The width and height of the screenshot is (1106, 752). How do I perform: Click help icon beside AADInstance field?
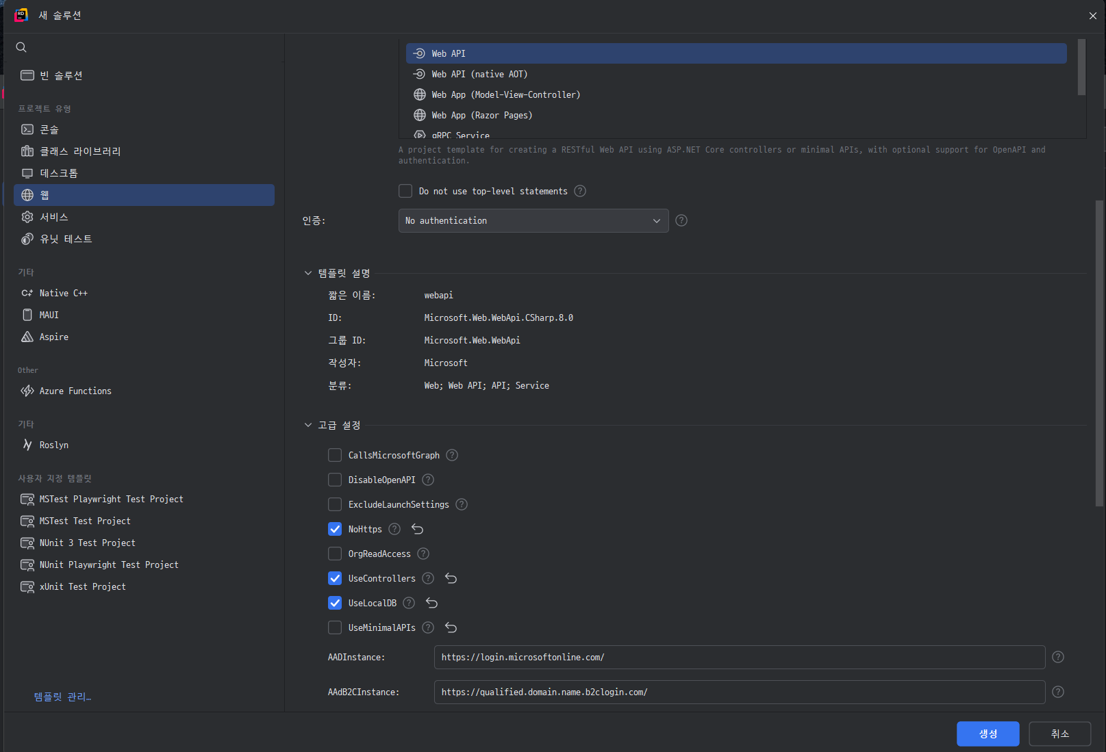1058,657
